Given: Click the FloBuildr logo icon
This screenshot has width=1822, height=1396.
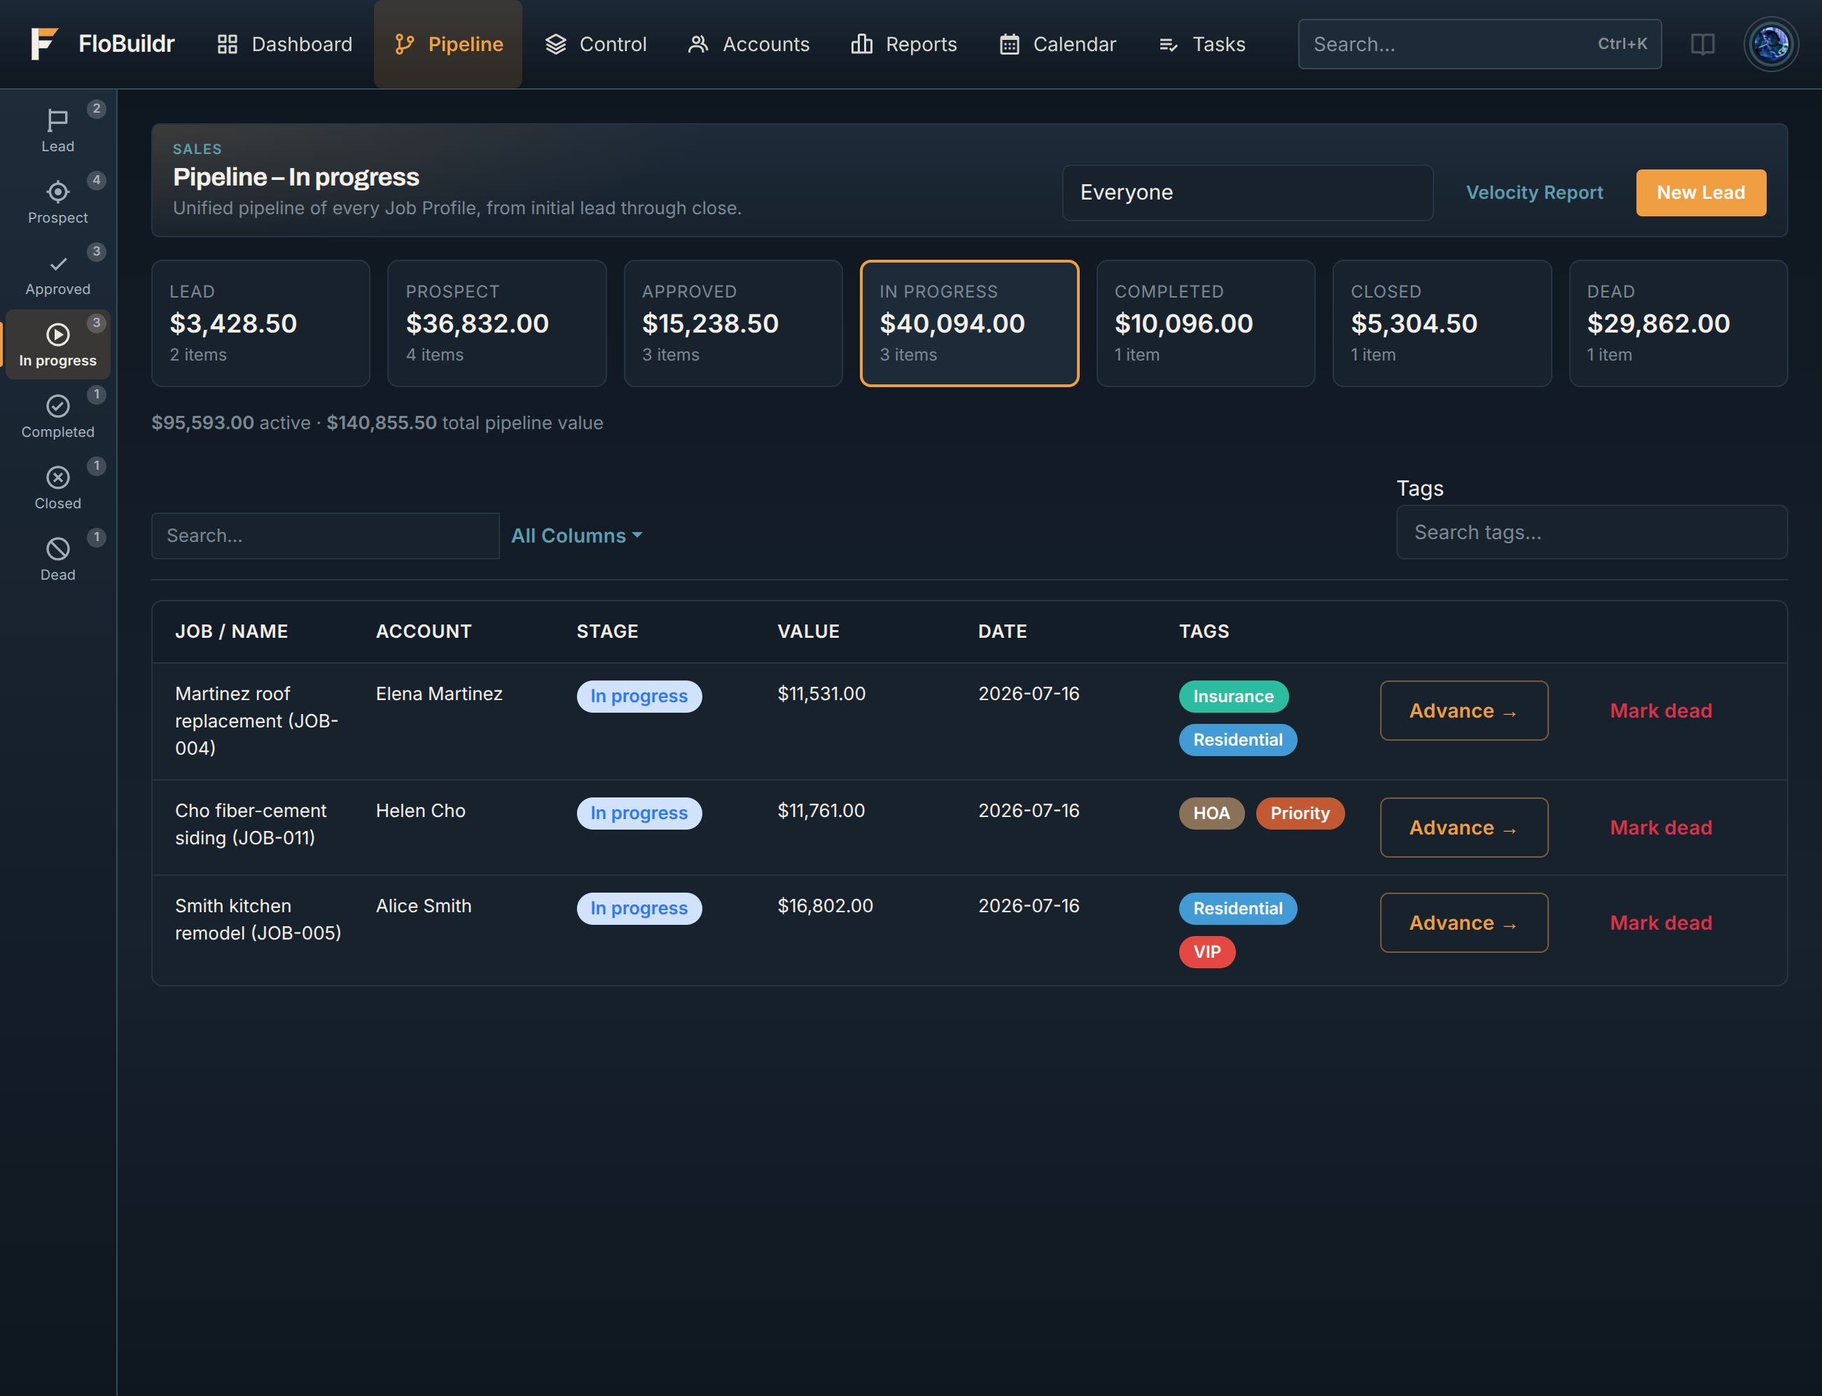Looking at the screenshot, I should point(44,44).
